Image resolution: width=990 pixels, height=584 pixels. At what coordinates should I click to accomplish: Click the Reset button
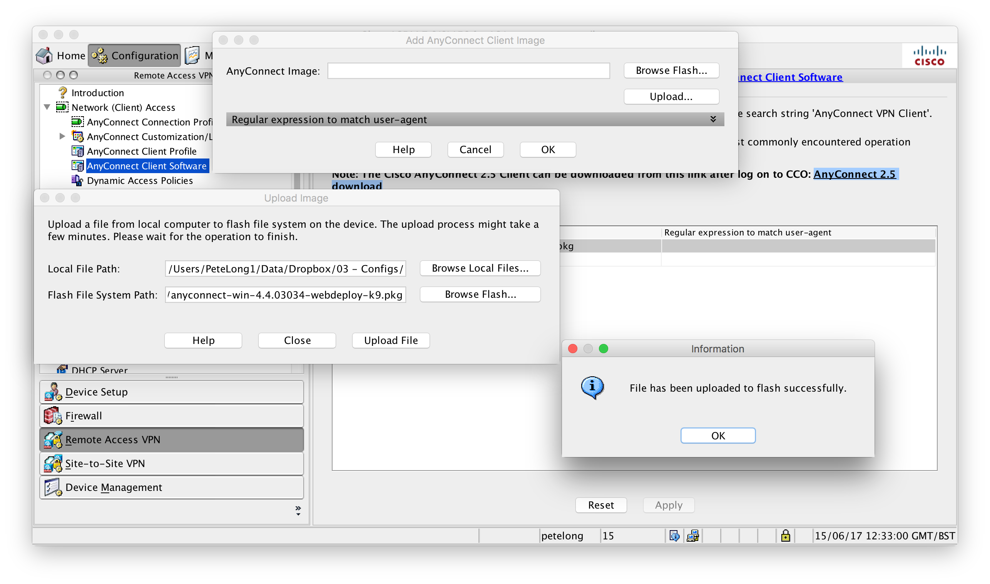click(x=601, y=505)
